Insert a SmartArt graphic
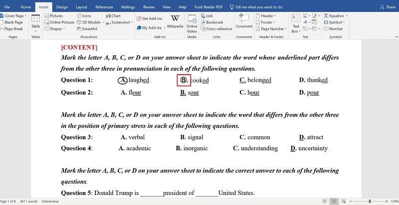 (x=87, y=29)
